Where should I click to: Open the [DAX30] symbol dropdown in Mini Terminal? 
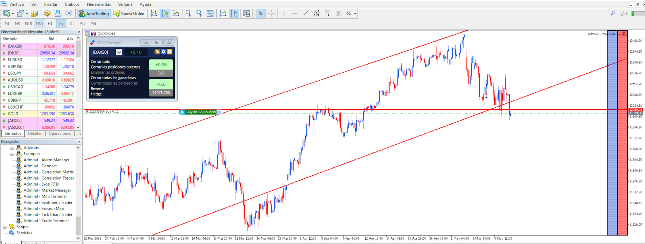(x=119, y=52)
